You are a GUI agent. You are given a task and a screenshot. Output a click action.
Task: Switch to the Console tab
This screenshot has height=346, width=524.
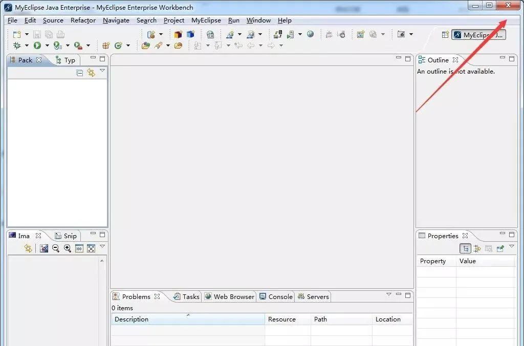[x=276, y=296]
